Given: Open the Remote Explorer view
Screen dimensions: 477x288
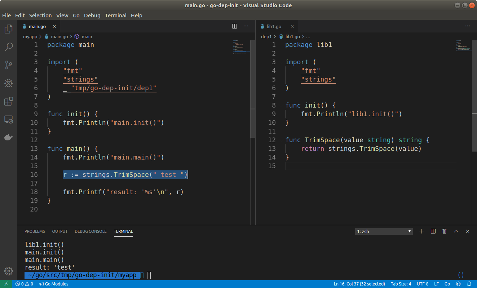Looking at the screenshot, I should point(9,119).
